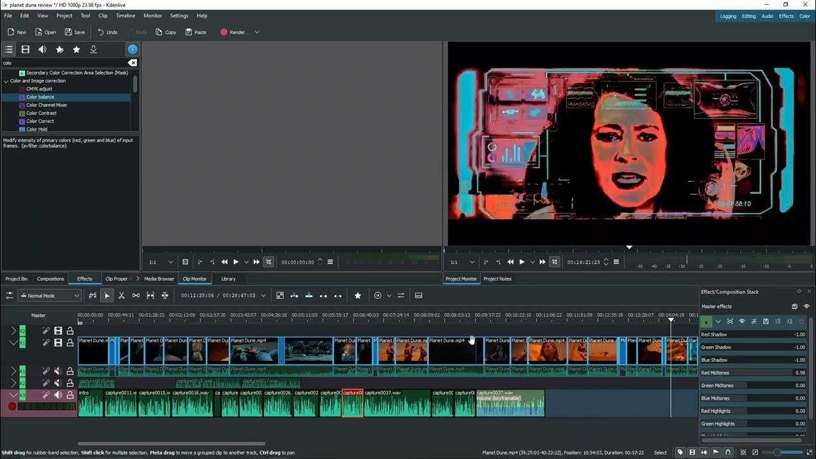Click the blue info icon in Effects panel
Viewport: 816px width, 459px height.
[132, 49]
